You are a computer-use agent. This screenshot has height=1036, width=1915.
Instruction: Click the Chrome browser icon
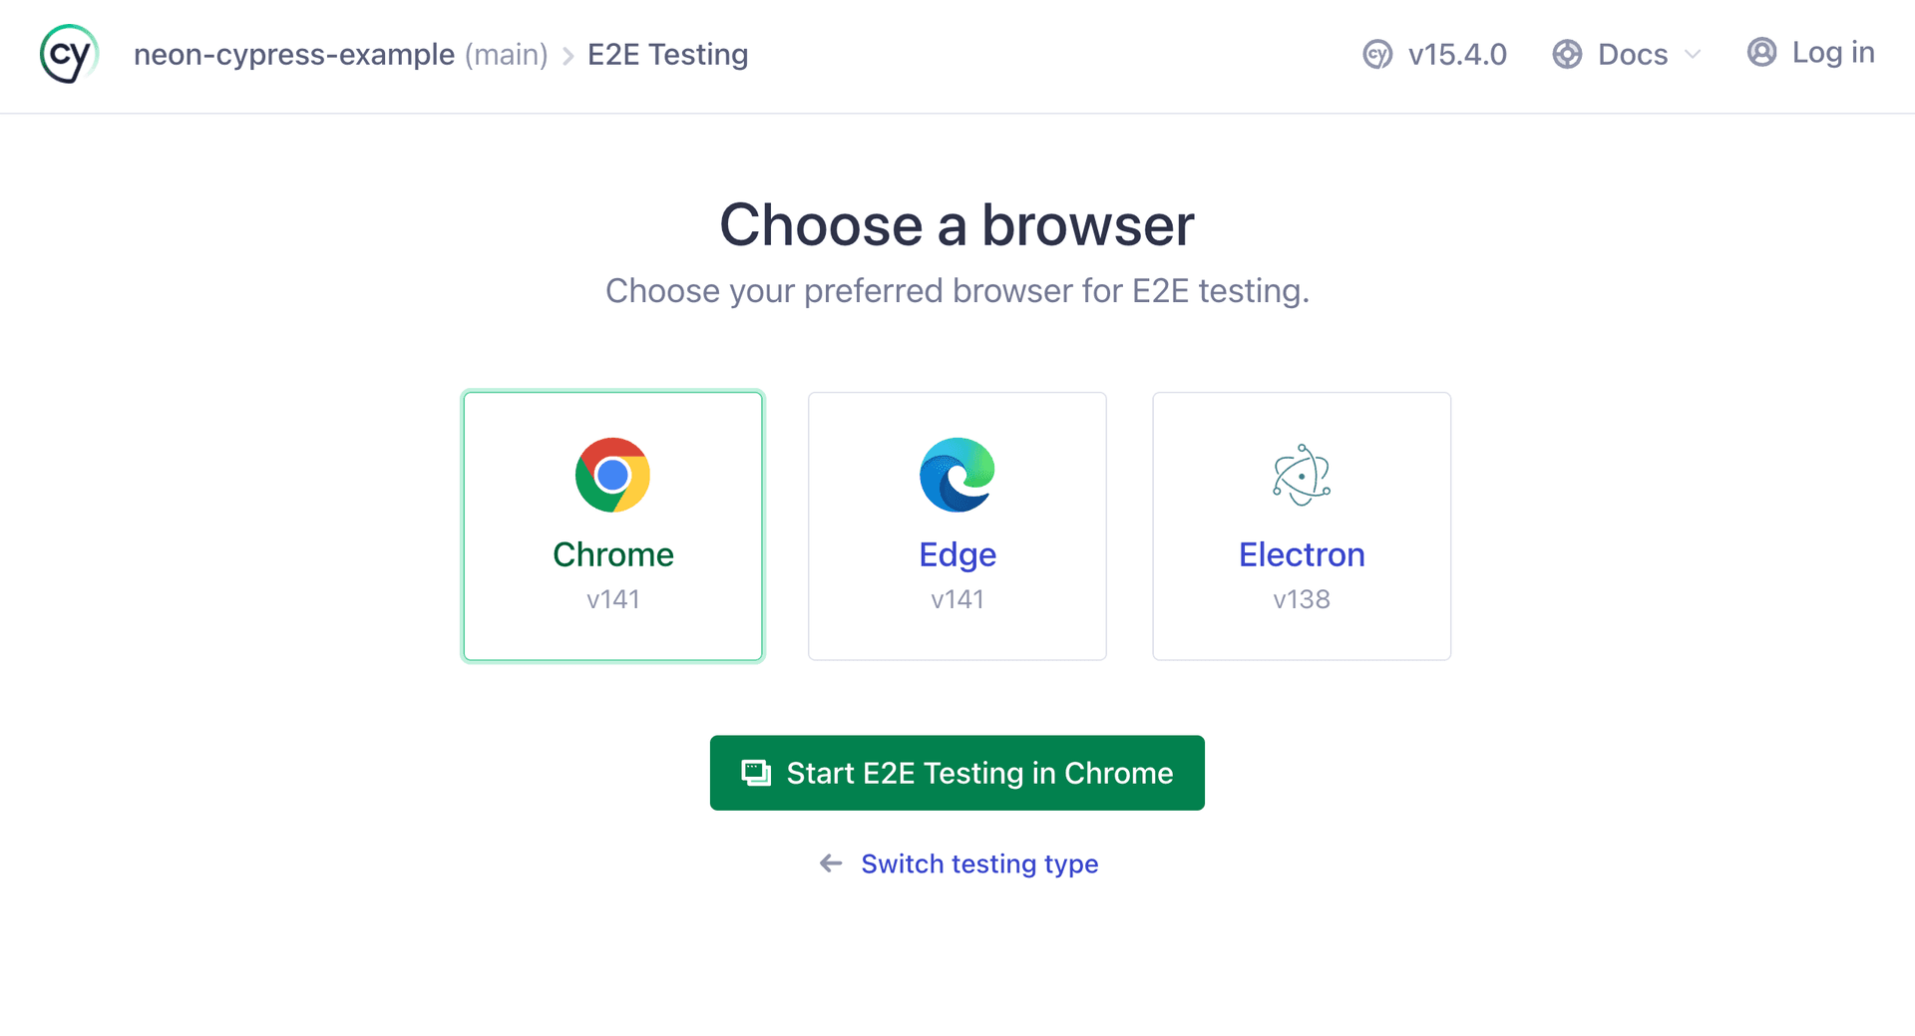point(612,475)
